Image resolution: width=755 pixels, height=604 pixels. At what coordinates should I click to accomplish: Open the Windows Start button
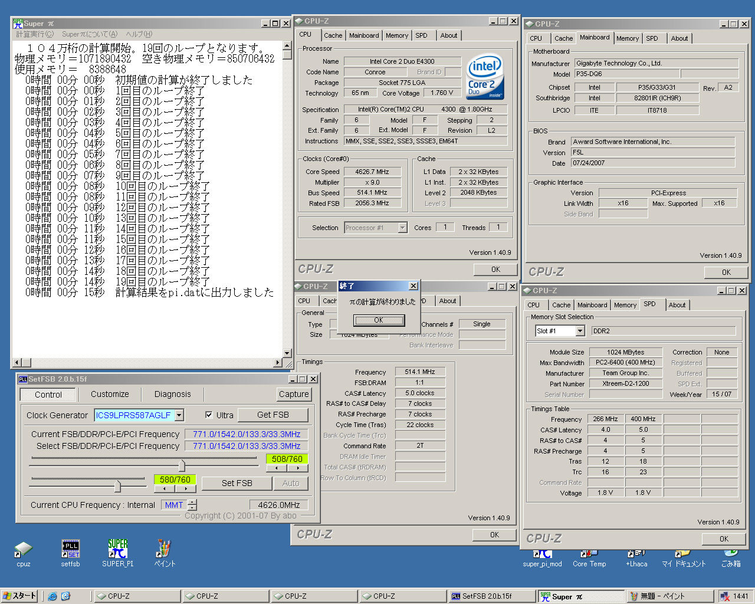click(19, 596)
